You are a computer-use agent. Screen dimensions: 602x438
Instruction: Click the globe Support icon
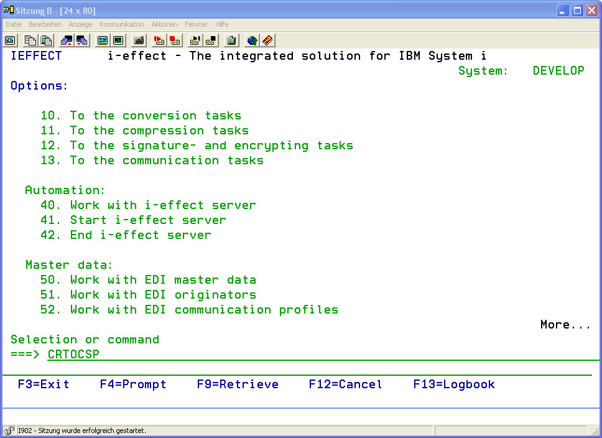(252, 40)
